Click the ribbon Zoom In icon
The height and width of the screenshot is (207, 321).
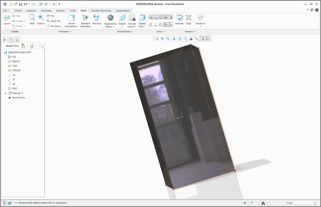point(41,20)
